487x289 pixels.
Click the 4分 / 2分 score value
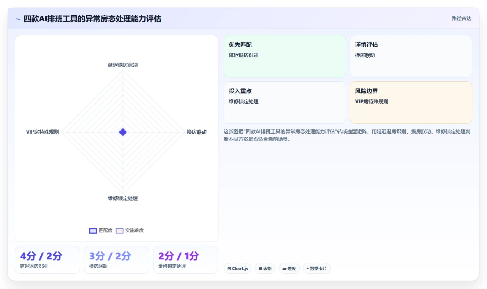(41, 256)
